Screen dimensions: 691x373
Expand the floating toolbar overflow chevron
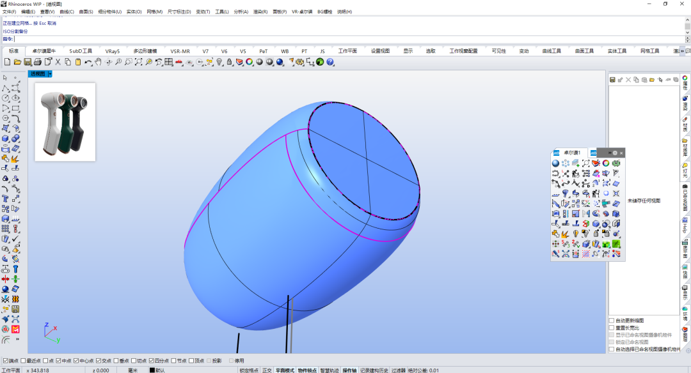pos(610,153)
